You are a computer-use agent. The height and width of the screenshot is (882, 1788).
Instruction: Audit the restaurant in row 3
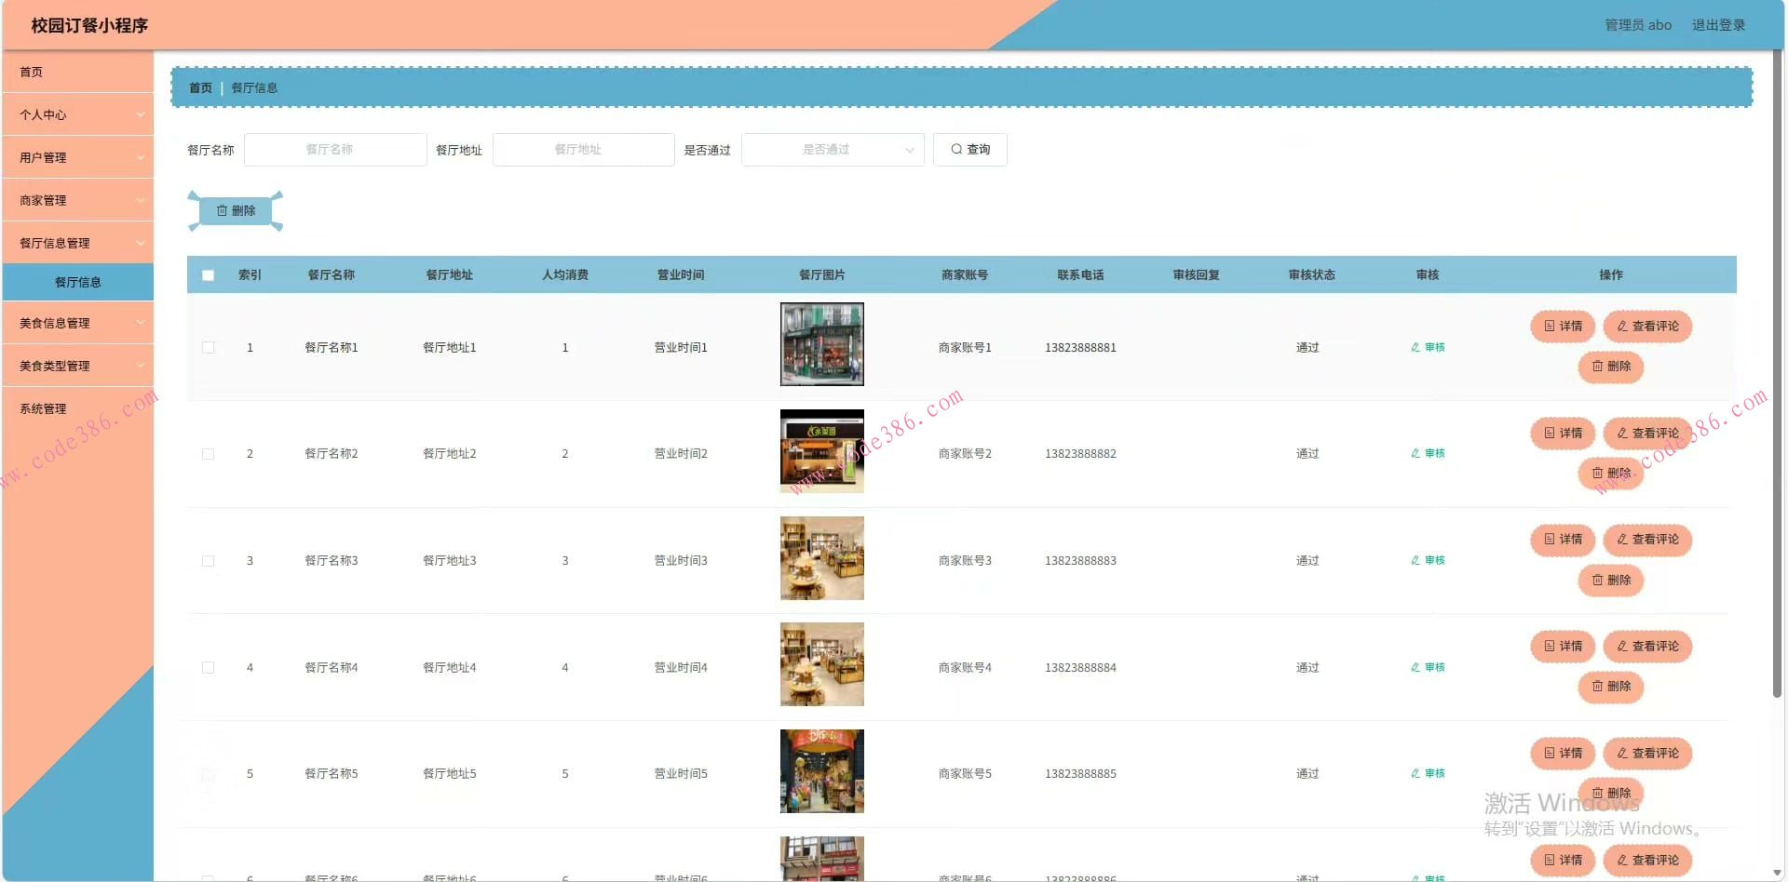(1428, 561)
